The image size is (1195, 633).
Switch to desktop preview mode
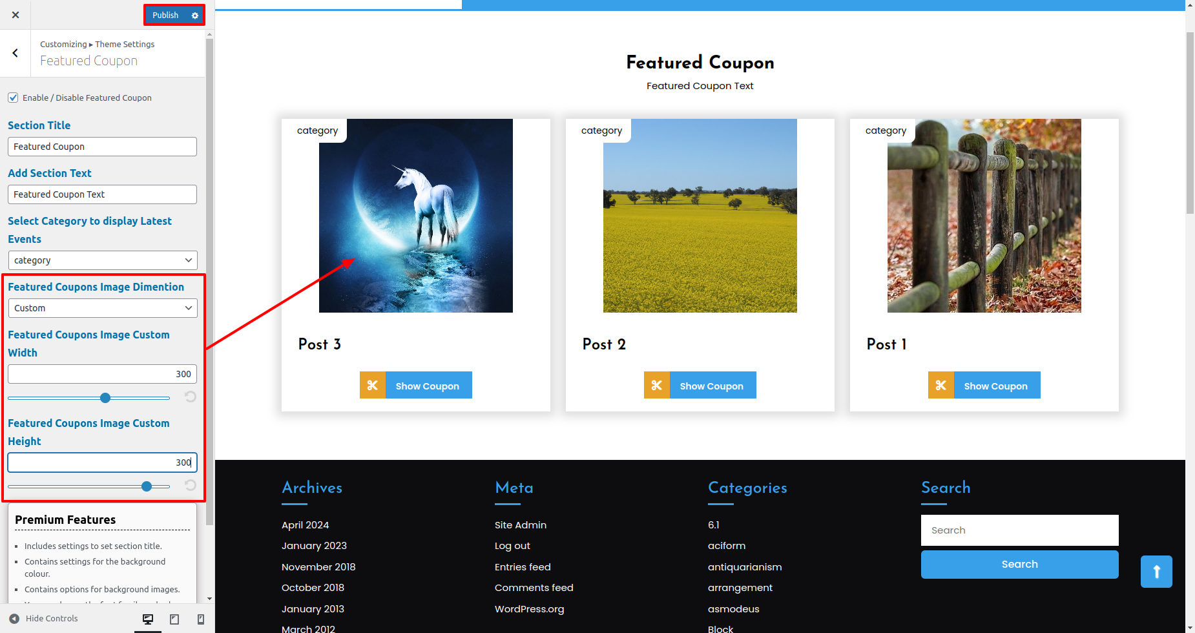coord(148,619)
